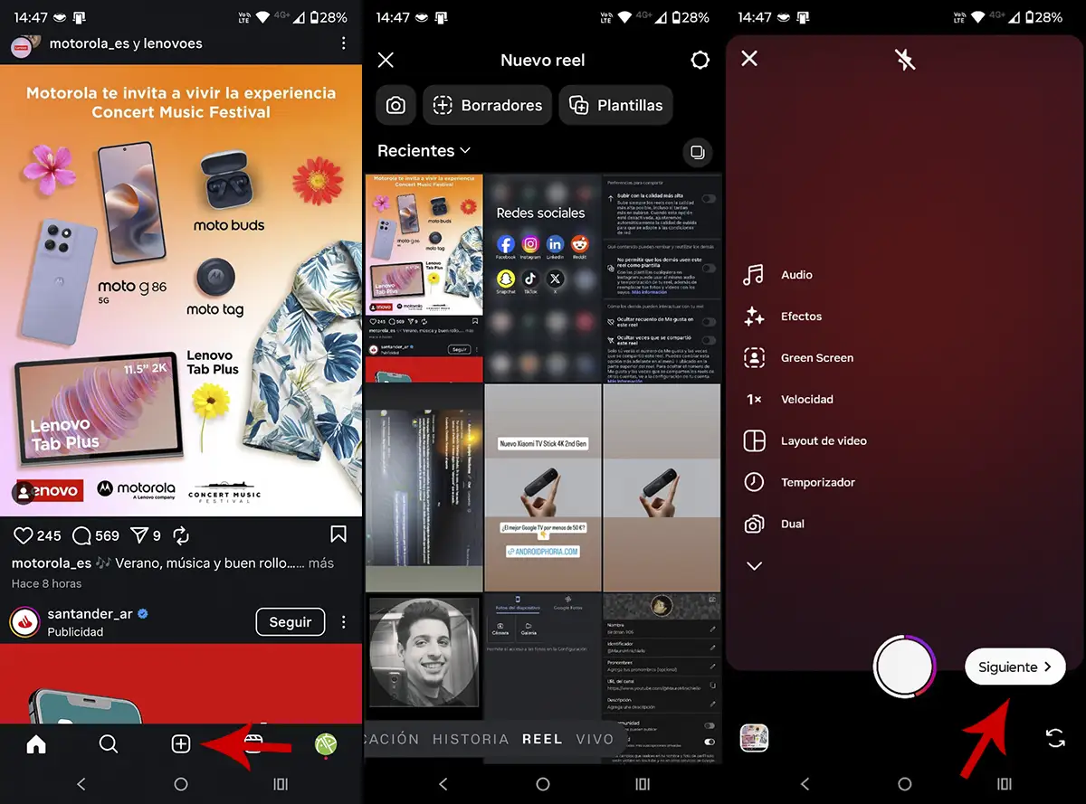Tap Android back in reel camera screen
This screenshot has width=1086, height=804.
tap(805, 784)
